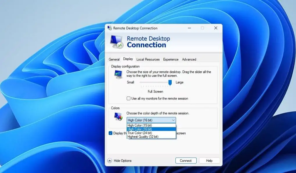
Task: Open the Local Resources tab
Action: [x=148, y=59]
